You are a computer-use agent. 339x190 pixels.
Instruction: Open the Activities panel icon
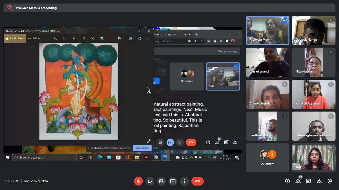[319, 181]
